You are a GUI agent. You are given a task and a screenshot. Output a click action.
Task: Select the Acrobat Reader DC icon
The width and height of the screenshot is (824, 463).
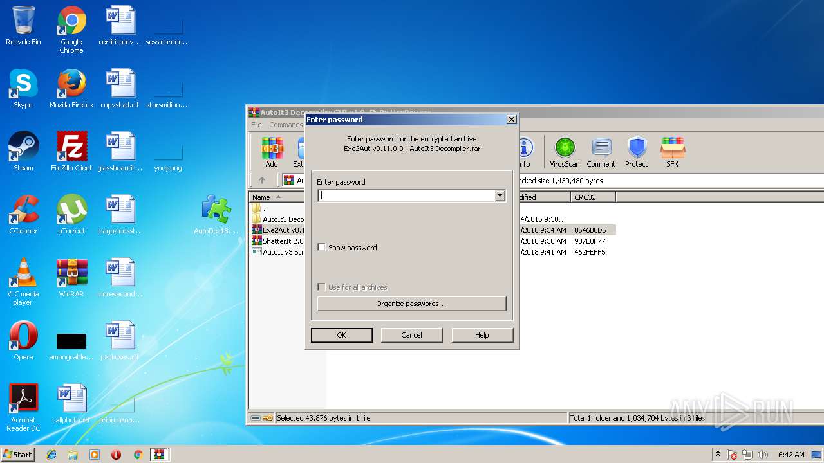tap(23, 408)
